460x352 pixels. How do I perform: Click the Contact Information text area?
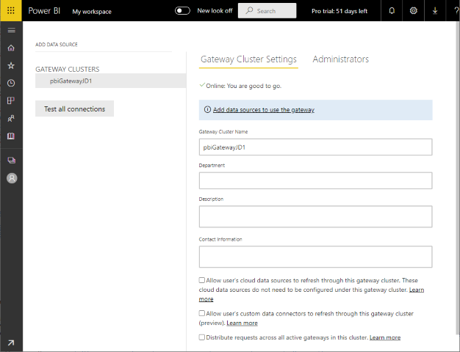pos(315,257)
